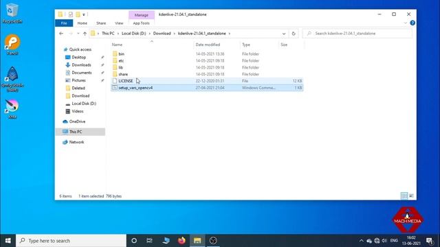Select the App Tools ribbon tab
Screen dimensions: 440x247
(141, 23)
